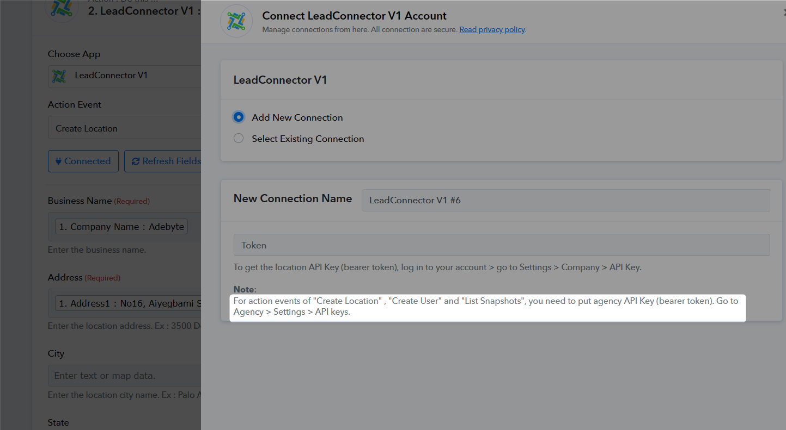Open the Action Event dropdown showing Create Location
The image size is (786, 430).
click(x=125, y=128)
